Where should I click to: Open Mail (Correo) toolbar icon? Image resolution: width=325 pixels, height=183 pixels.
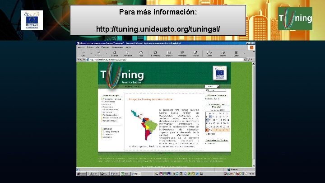tap(209, 53)
